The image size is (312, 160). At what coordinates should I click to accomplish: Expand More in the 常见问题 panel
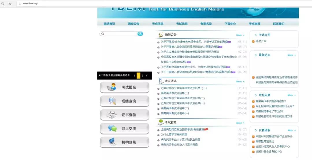pyautogui.click(x=291, y=95)
